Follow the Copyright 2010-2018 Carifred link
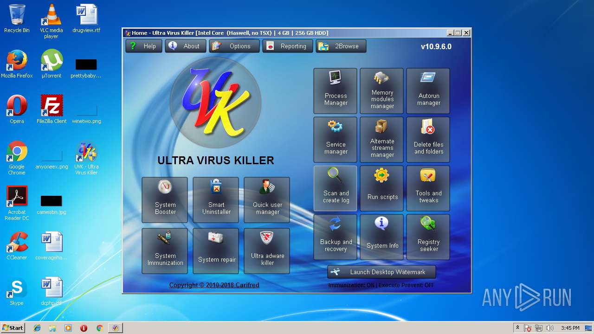Image resolution: width=594 pixels, height=334 pixels. (214, 285)
